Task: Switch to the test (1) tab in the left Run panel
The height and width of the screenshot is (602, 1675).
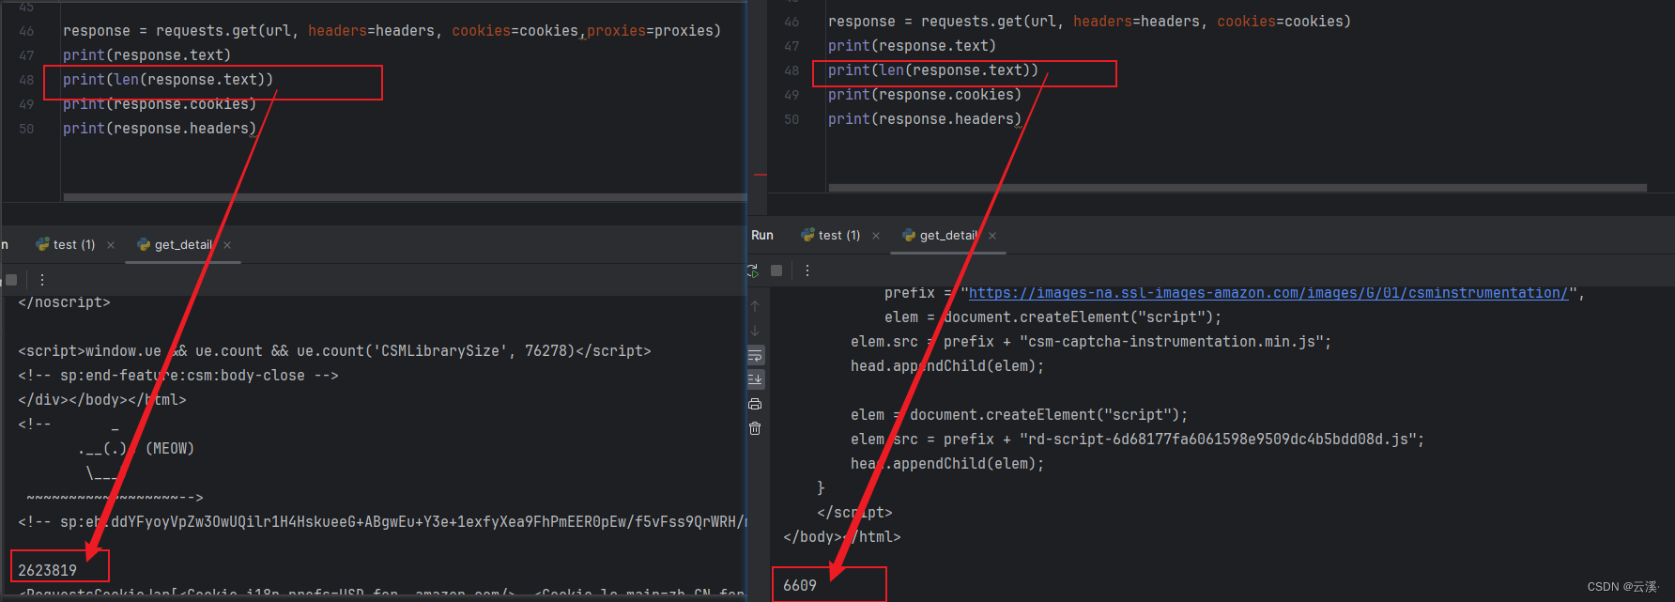Action: [67, 245]
